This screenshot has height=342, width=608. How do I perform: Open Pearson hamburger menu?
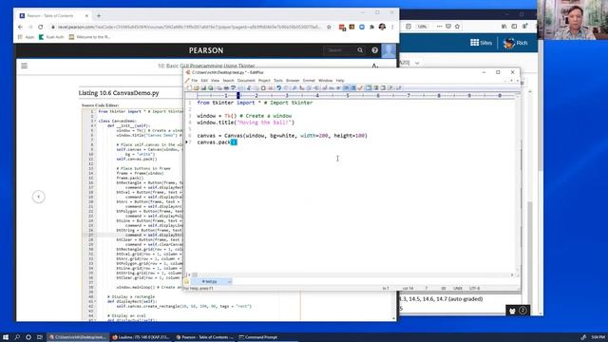click(25, 66)
